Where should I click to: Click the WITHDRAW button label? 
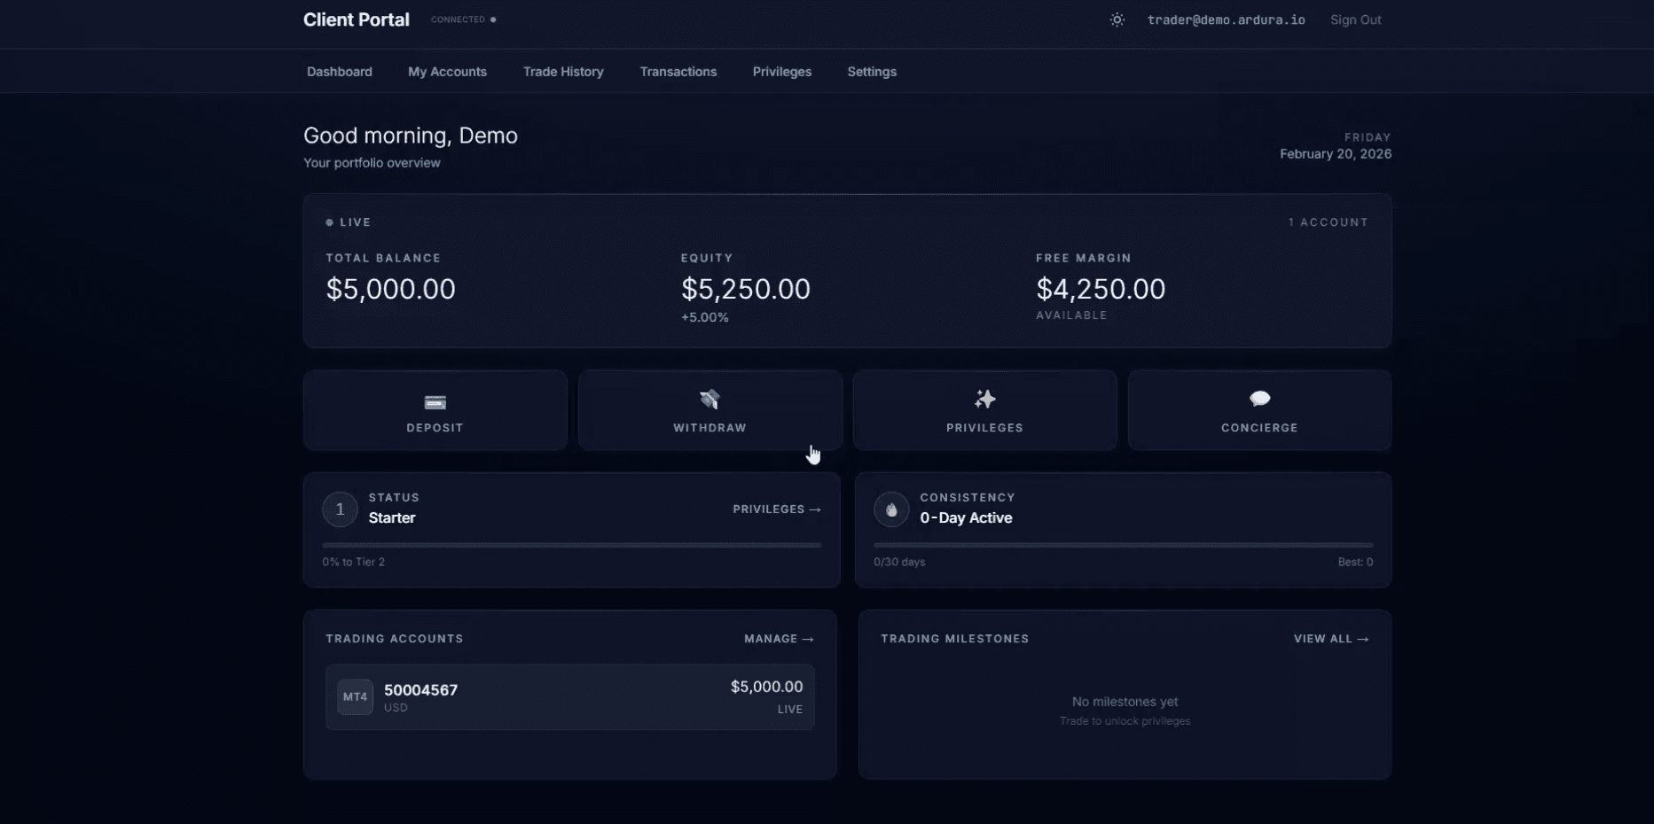pos(709,428)
